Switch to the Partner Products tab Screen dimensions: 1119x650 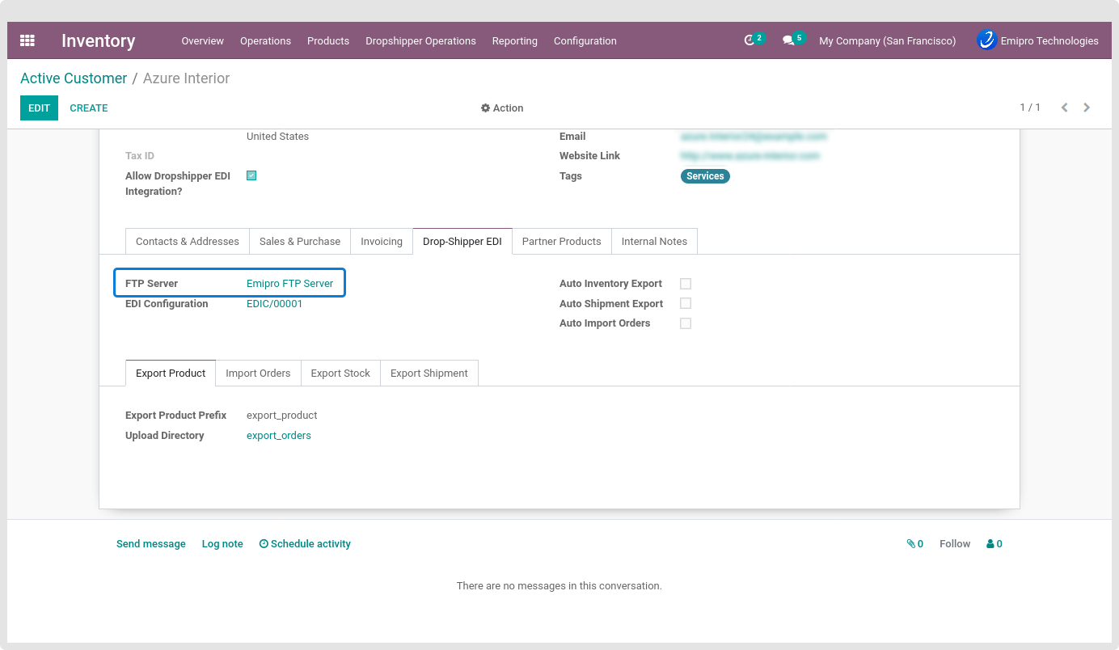[x=561, y=242]
